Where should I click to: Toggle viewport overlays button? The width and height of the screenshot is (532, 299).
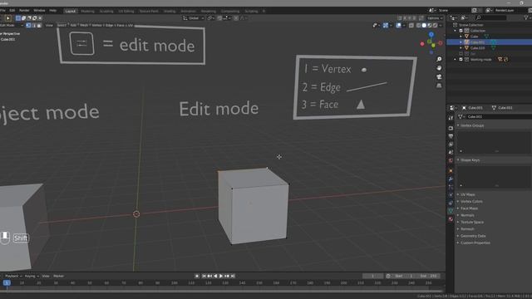pyautogui.click(x=398, y=26)
